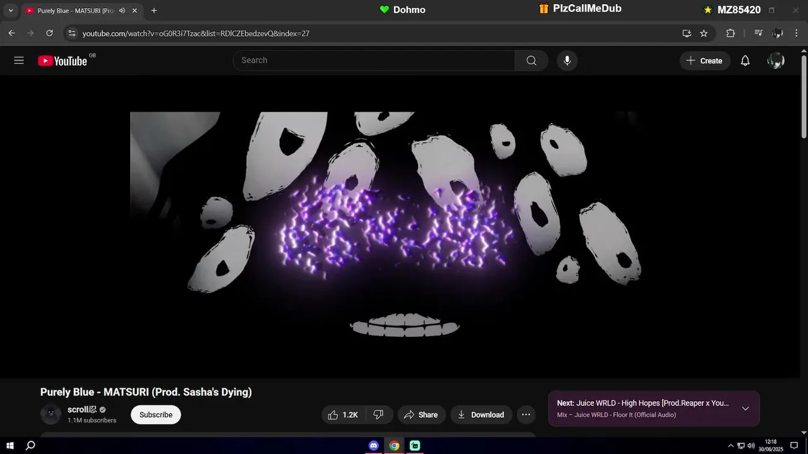Open Chrome media controls icon
The width and height of the screenshot is (808, 454).
(759, 33)
